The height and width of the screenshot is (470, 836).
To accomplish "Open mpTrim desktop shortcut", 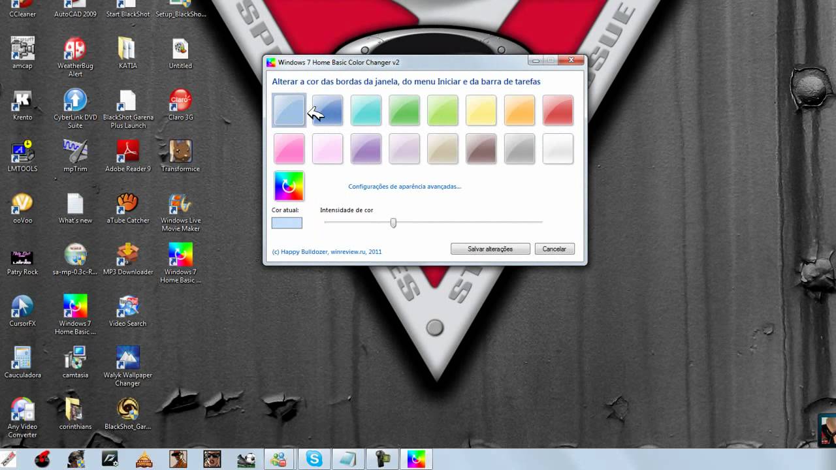I will click(x=75, y=156).
